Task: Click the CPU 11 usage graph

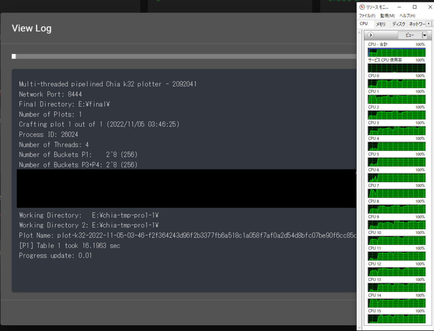Action: pyautogui.click(x=396, y=257)
